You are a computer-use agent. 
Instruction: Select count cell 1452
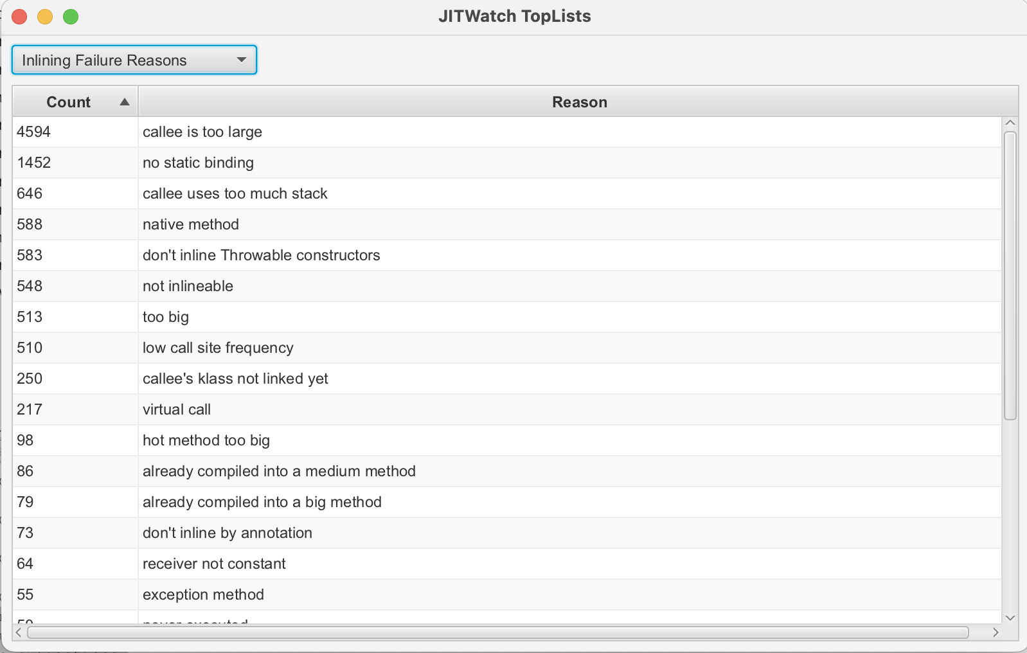click(75, 163)
